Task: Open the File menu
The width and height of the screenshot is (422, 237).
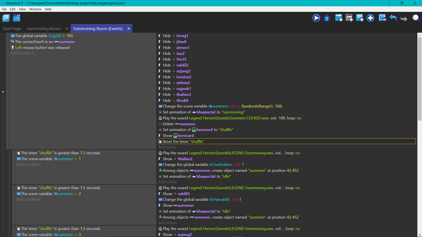Action: 4,9
